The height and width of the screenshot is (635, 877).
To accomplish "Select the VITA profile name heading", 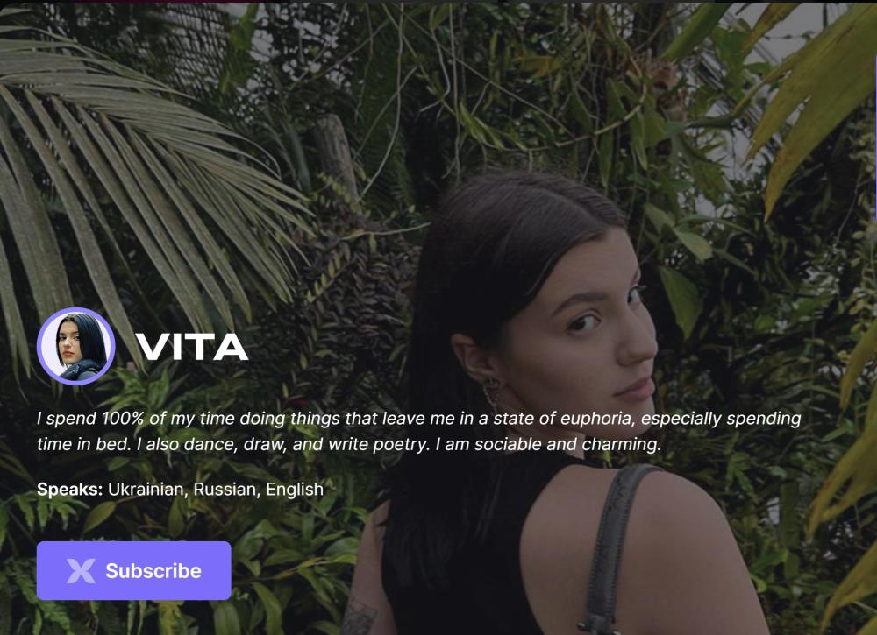I will click(192, 347).
